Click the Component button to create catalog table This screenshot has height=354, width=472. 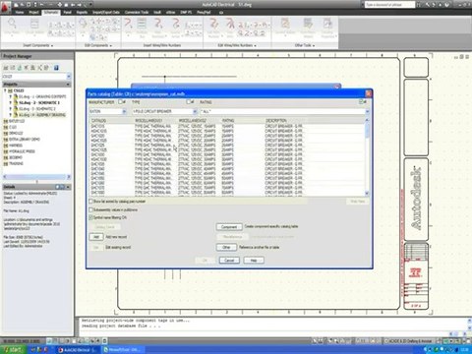[229, 227]
